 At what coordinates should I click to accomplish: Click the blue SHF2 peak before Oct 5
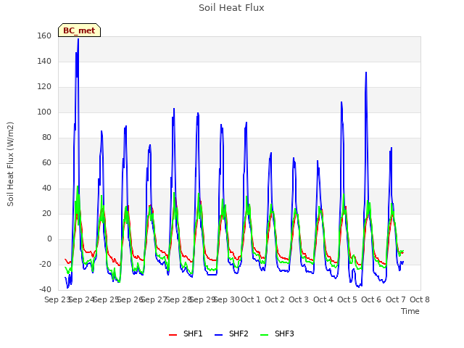click(341, 103)
